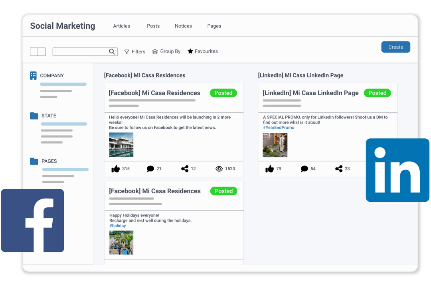Click share icon with 12 shares
The image size is (431, 287).
click(x=185, y=169)
